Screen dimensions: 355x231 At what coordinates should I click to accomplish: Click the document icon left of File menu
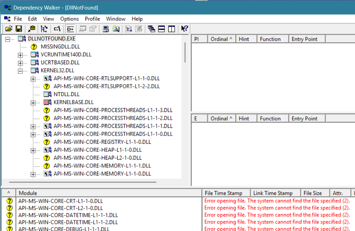[x=7, y=19]
